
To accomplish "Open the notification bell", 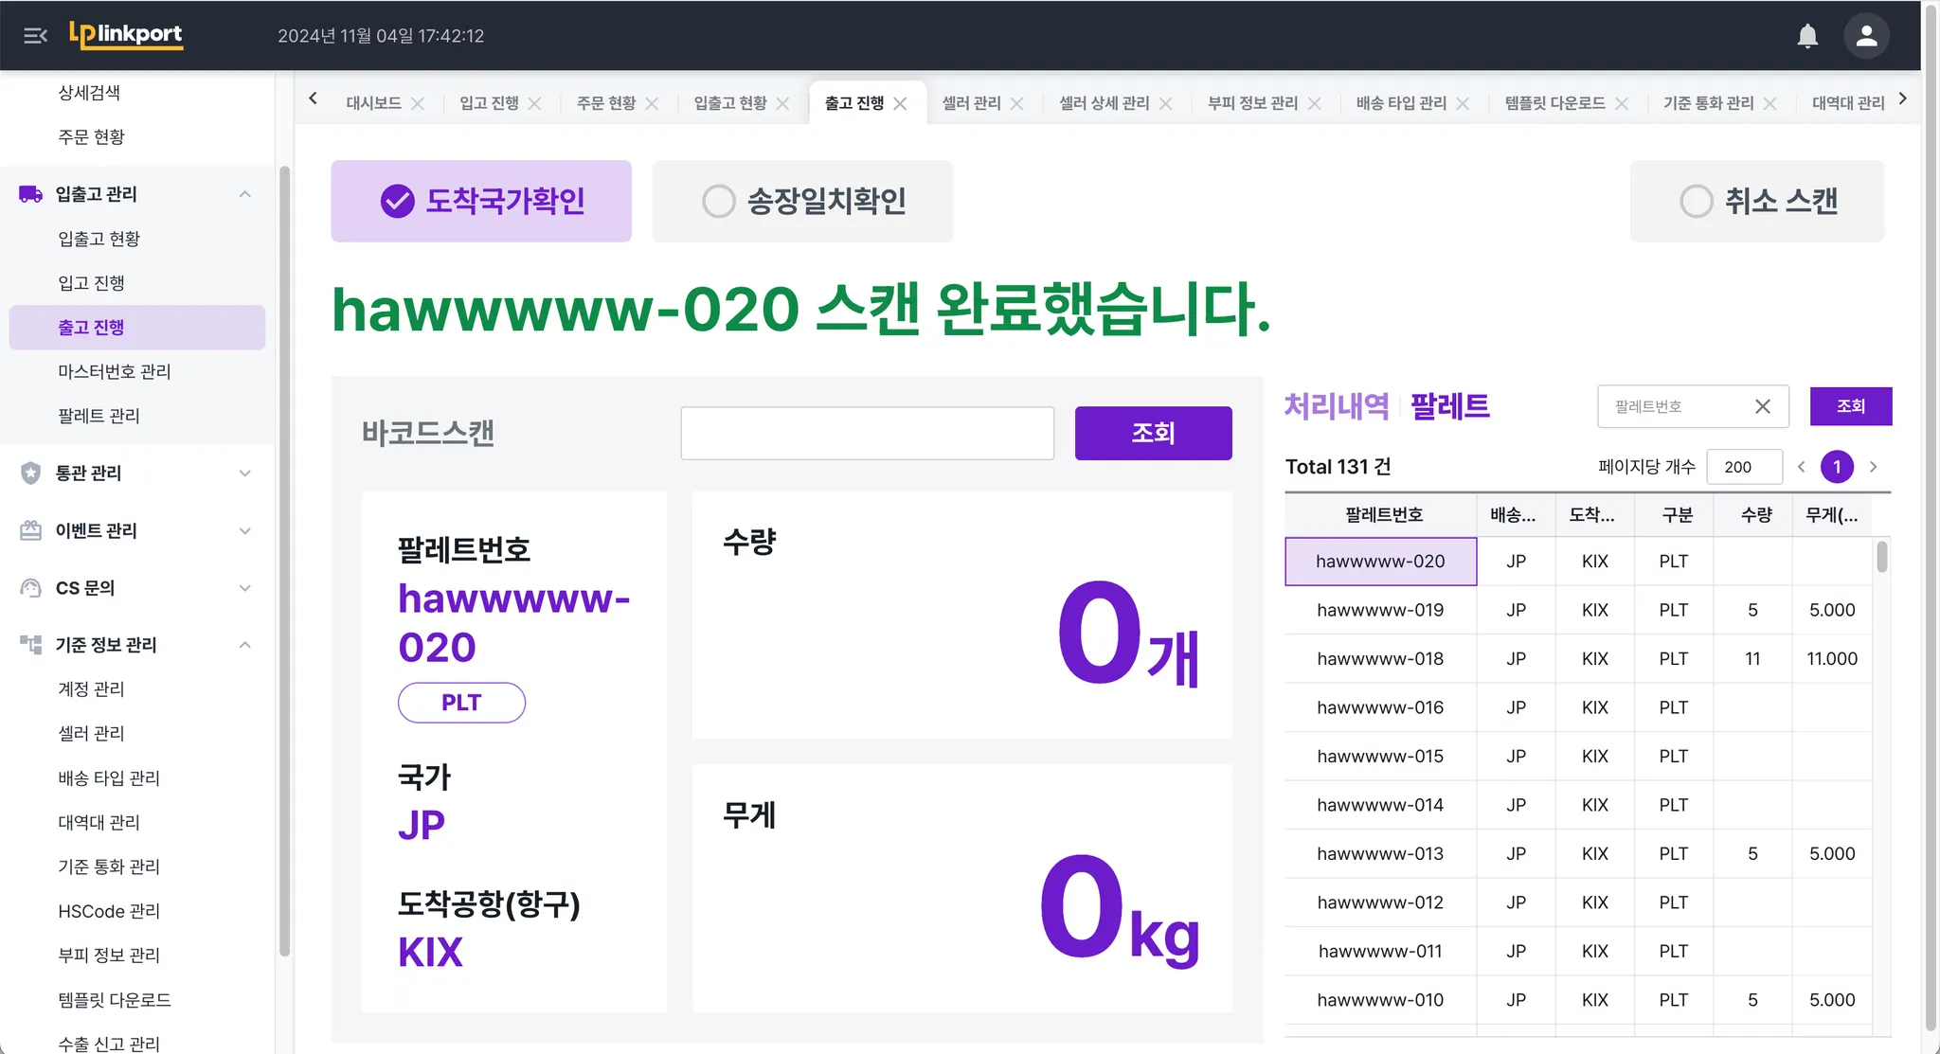I will tap(1807, 36).
